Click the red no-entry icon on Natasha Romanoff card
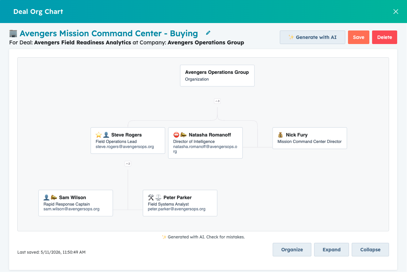The image size is (407, 274). [176, 135]
